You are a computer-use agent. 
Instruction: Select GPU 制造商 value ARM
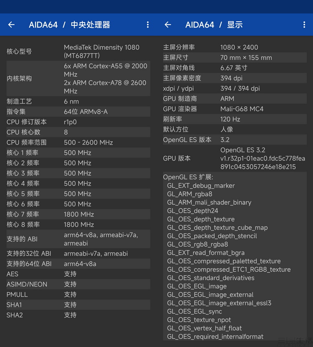point(227,98)
